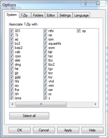Uncheck the lzma association
Screen dimensions: 108x138
coord(11,98)
